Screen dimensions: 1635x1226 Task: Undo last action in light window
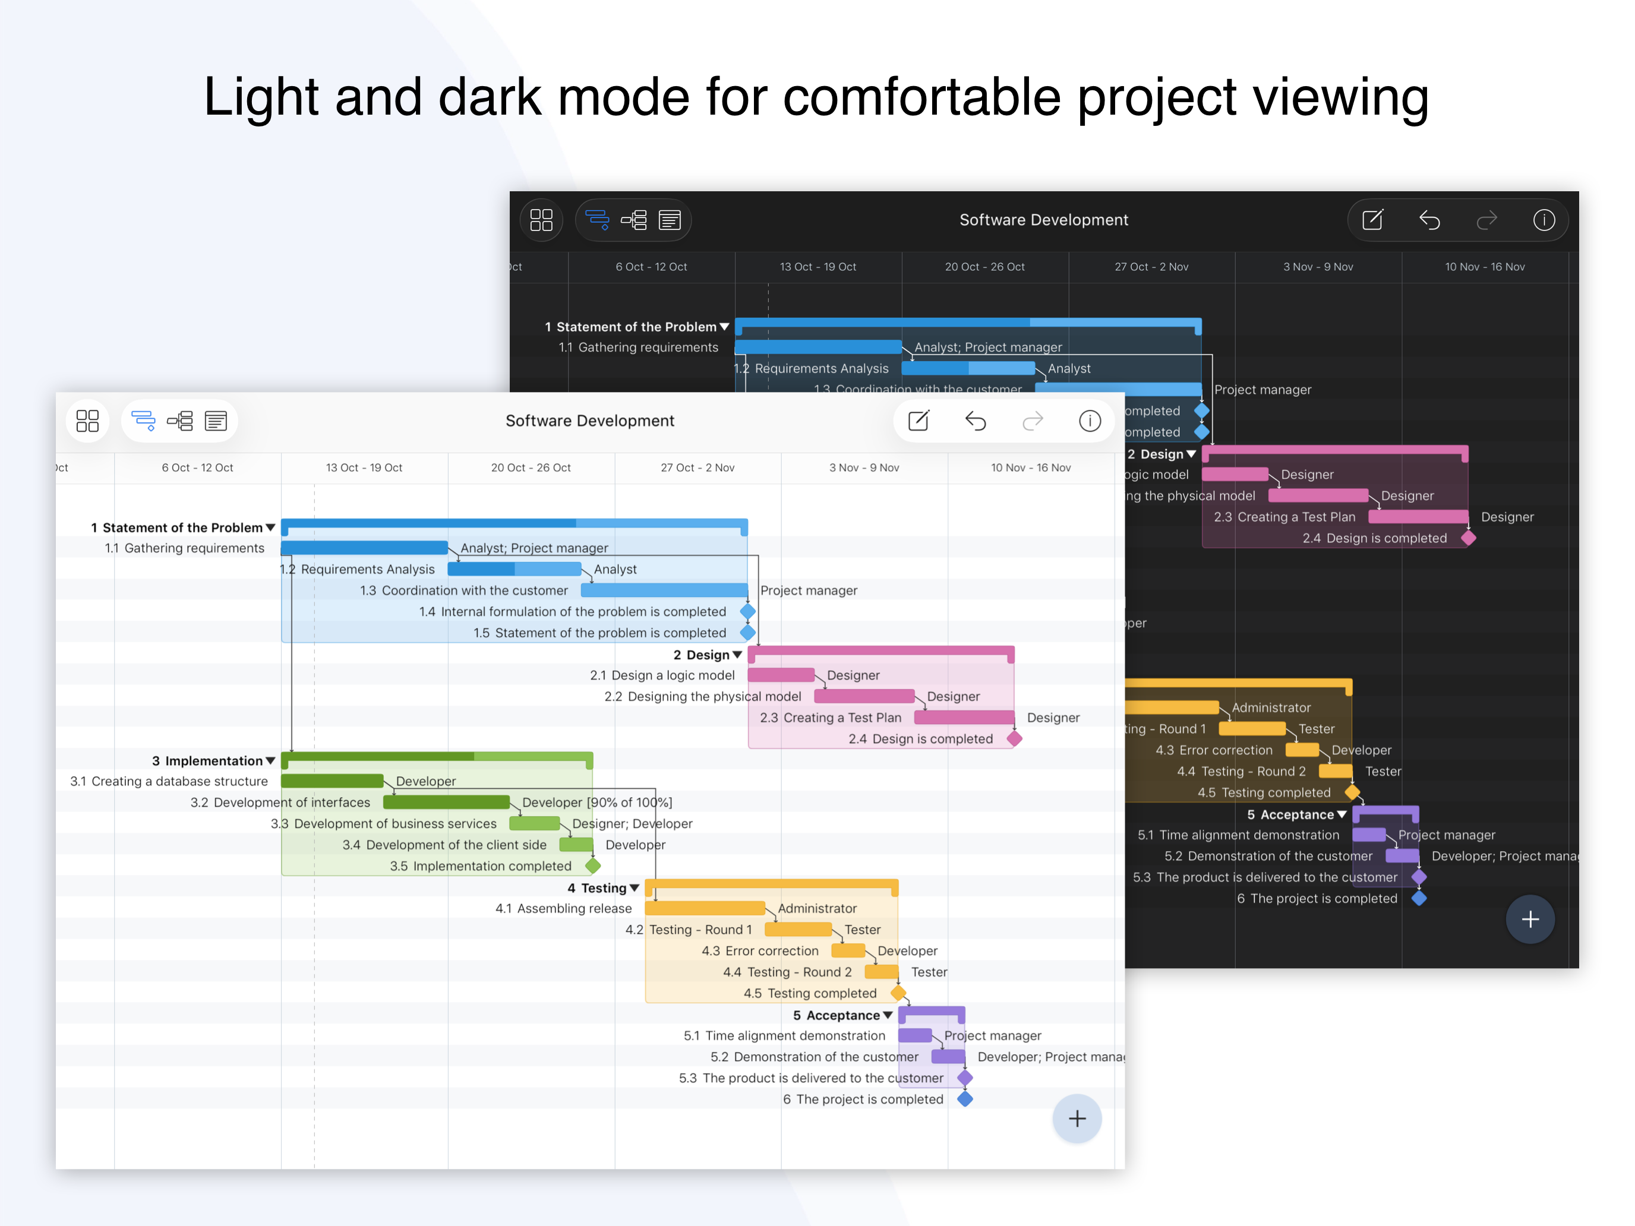[976, 421]
